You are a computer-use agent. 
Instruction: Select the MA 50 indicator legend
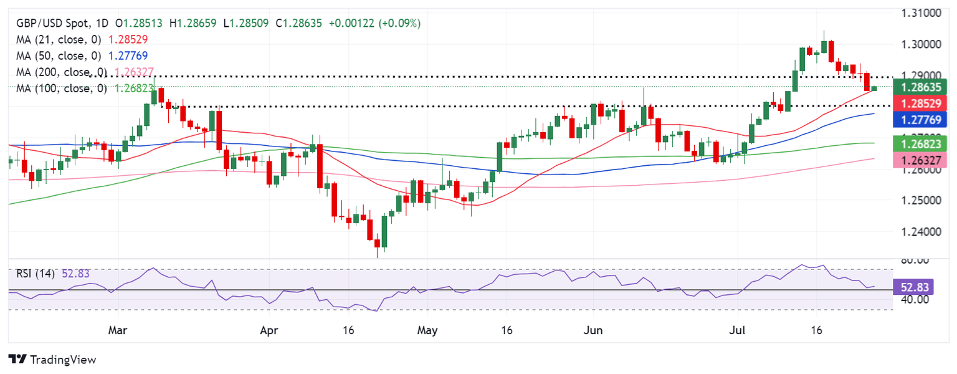[x=57, y=55]
